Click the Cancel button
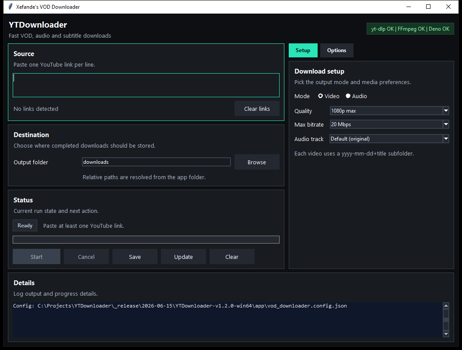Image resolution: width=462 pixels, height=350 pixels. click(x=86, y=256)
